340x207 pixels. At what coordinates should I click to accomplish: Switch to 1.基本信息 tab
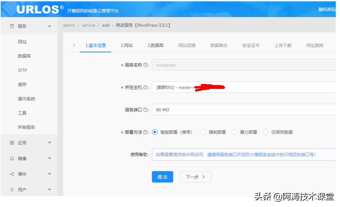(96, 46)
